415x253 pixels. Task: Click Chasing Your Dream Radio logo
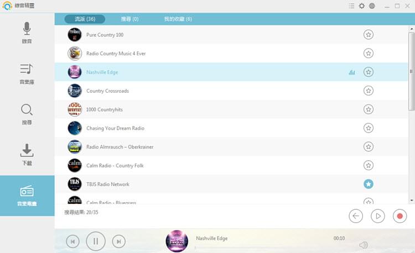click(x=75, y=128)
